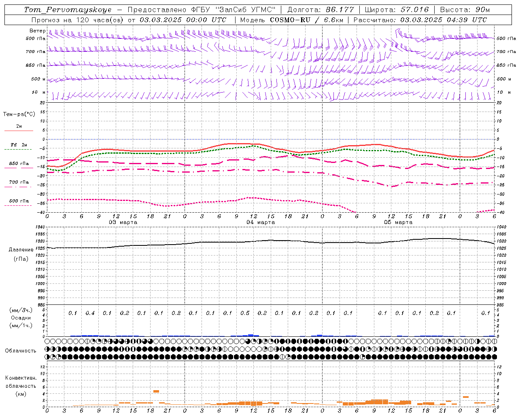Click the Тем-ра(°C) temperature panel label

[x=19, y=114]
